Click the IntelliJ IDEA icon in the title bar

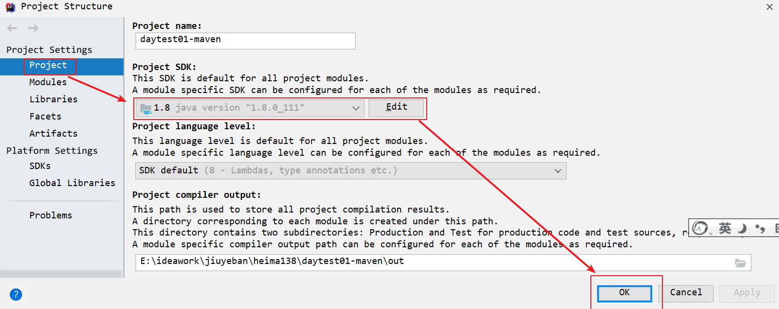click(x=10, y=7)
